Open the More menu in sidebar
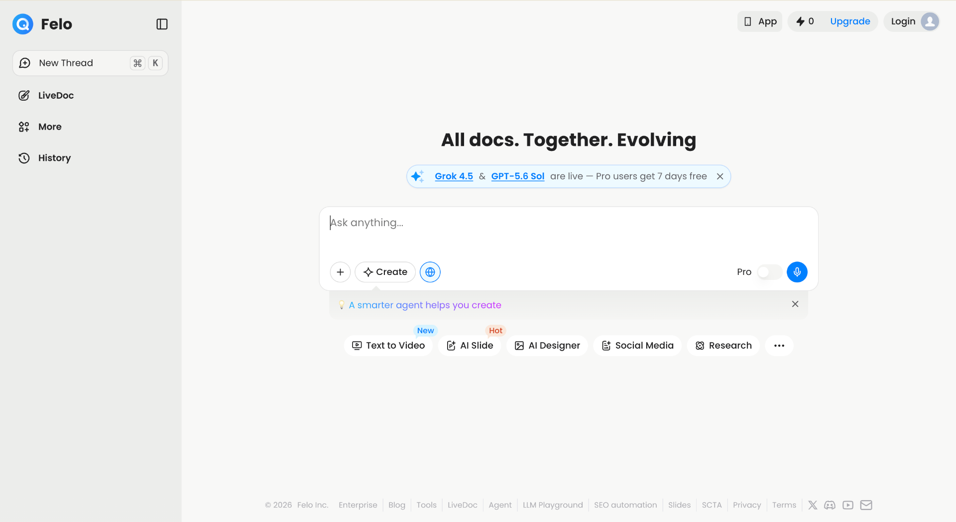The height and width of the screenshot is (522, 956). click(x=50, y=127)
